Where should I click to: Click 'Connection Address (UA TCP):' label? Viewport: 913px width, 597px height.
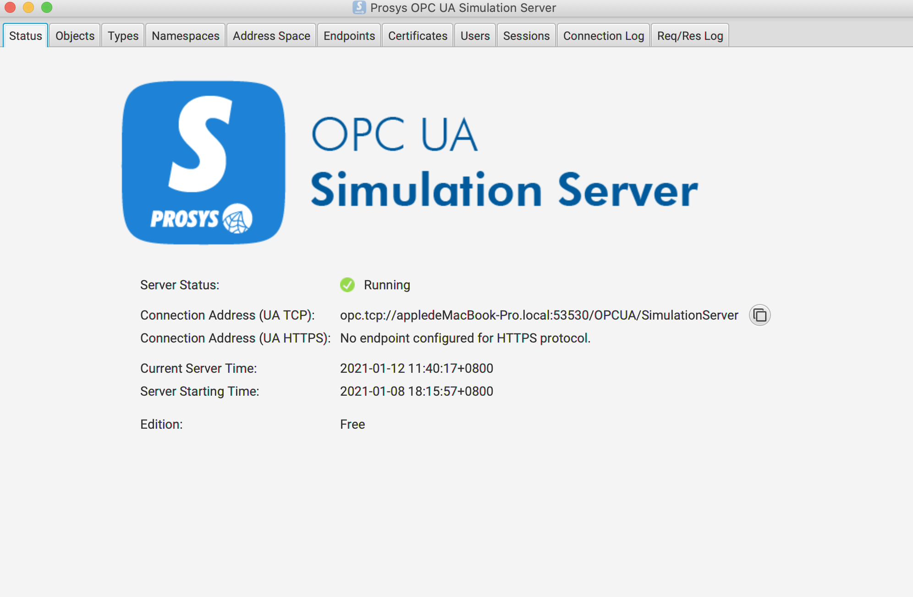click(x=227, y=315)
